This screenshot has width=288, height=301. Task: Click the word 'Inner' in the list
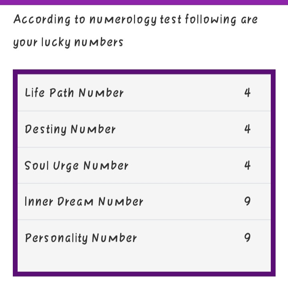39,201
